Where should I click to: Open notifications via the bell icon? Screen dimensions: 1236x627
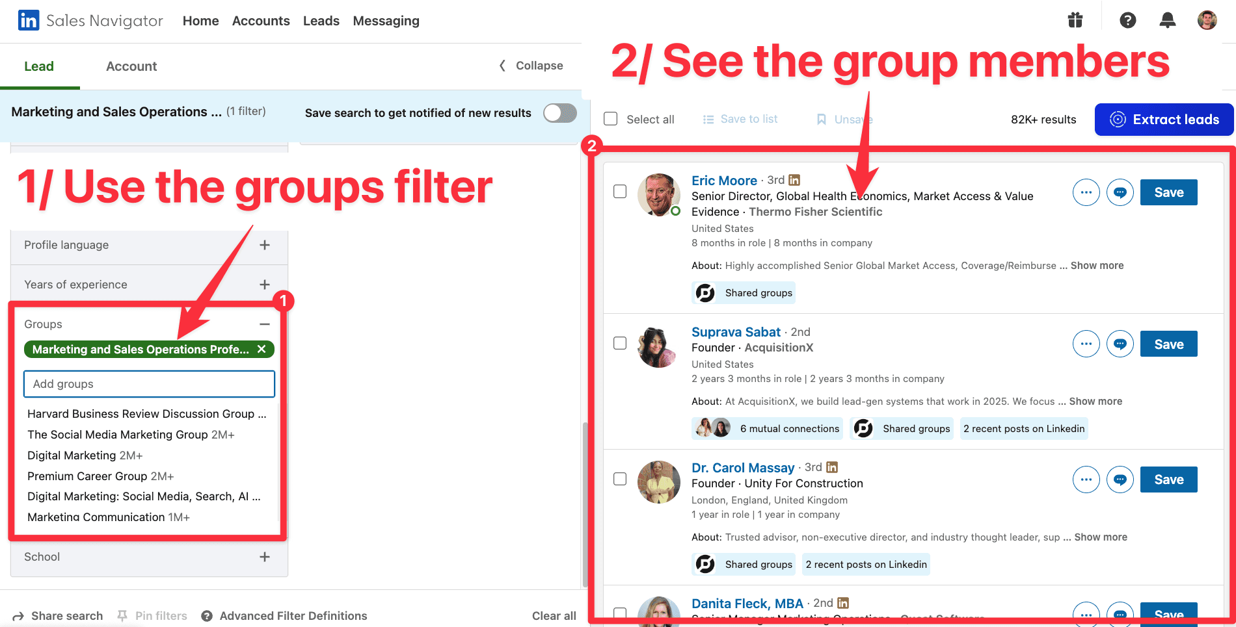pos(1167,20)
